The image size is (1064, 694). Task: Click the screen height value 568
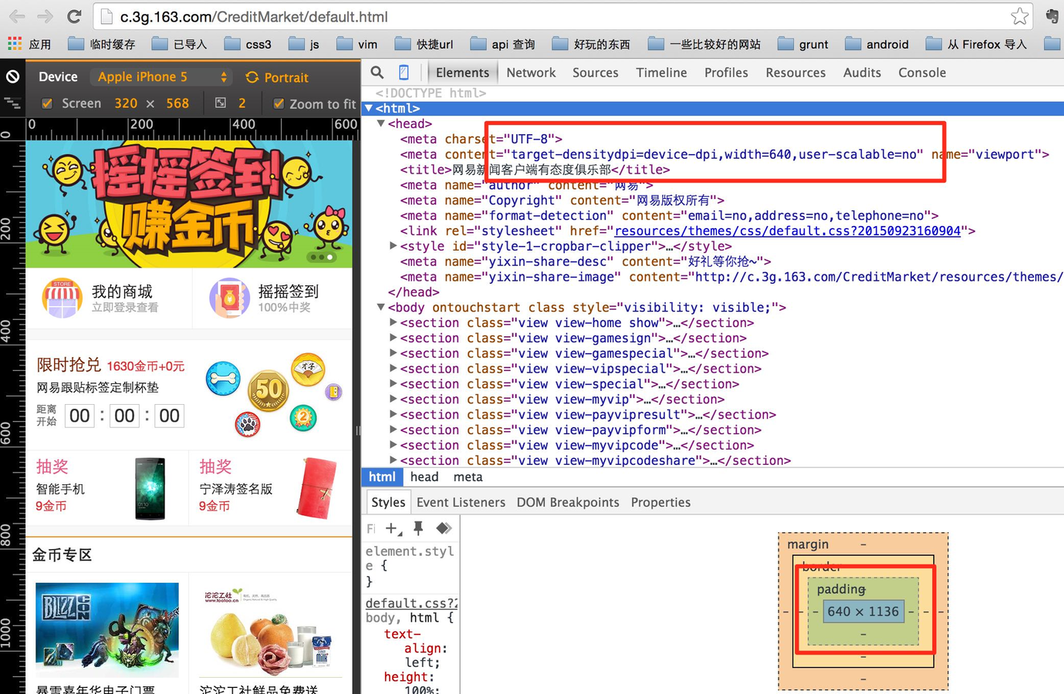[177, 103]
